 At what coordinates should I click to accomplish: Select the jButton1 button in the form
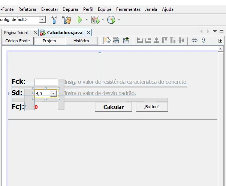(152, 107)
